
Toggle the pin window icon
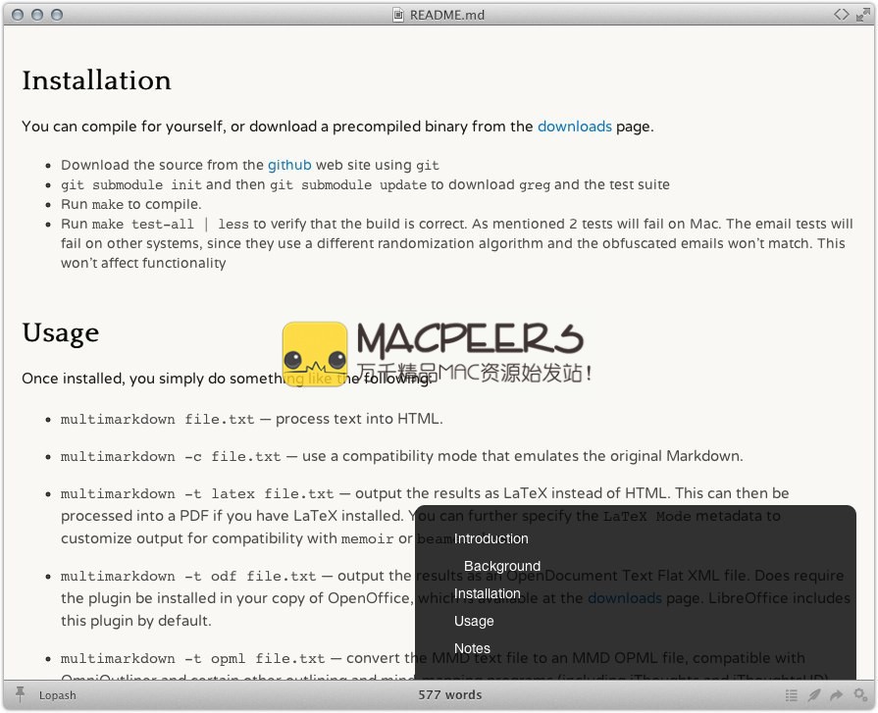coord(20,695)
